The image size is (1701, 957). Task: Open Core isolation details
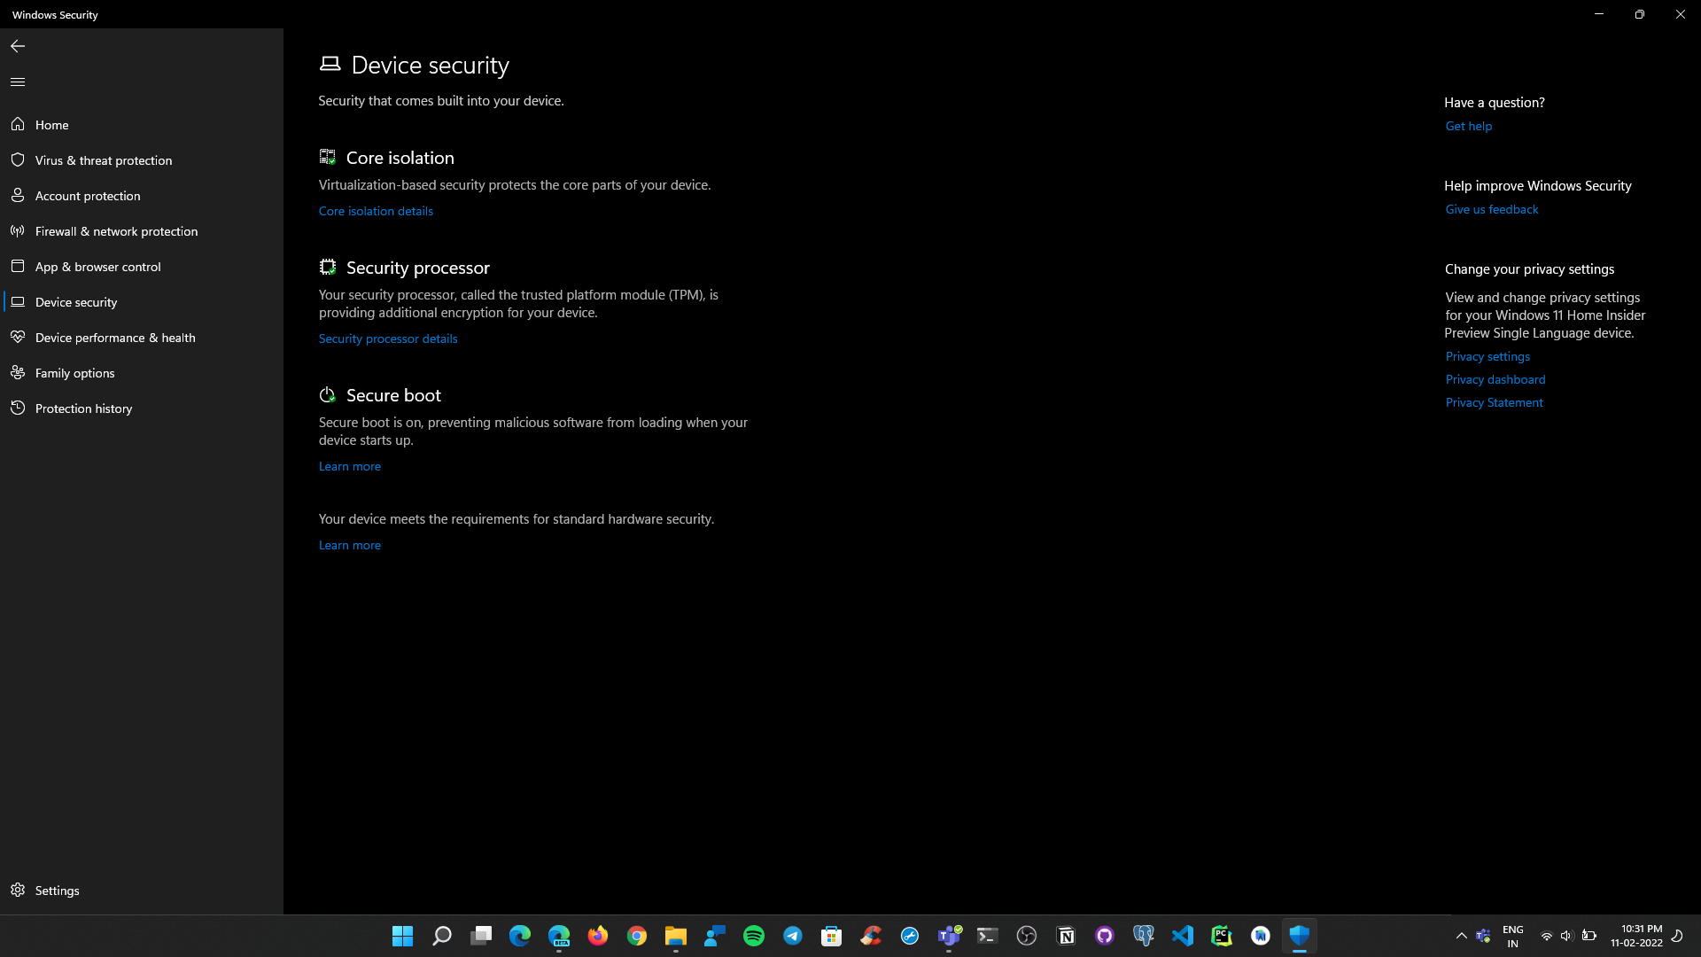(x=376, y=210)
